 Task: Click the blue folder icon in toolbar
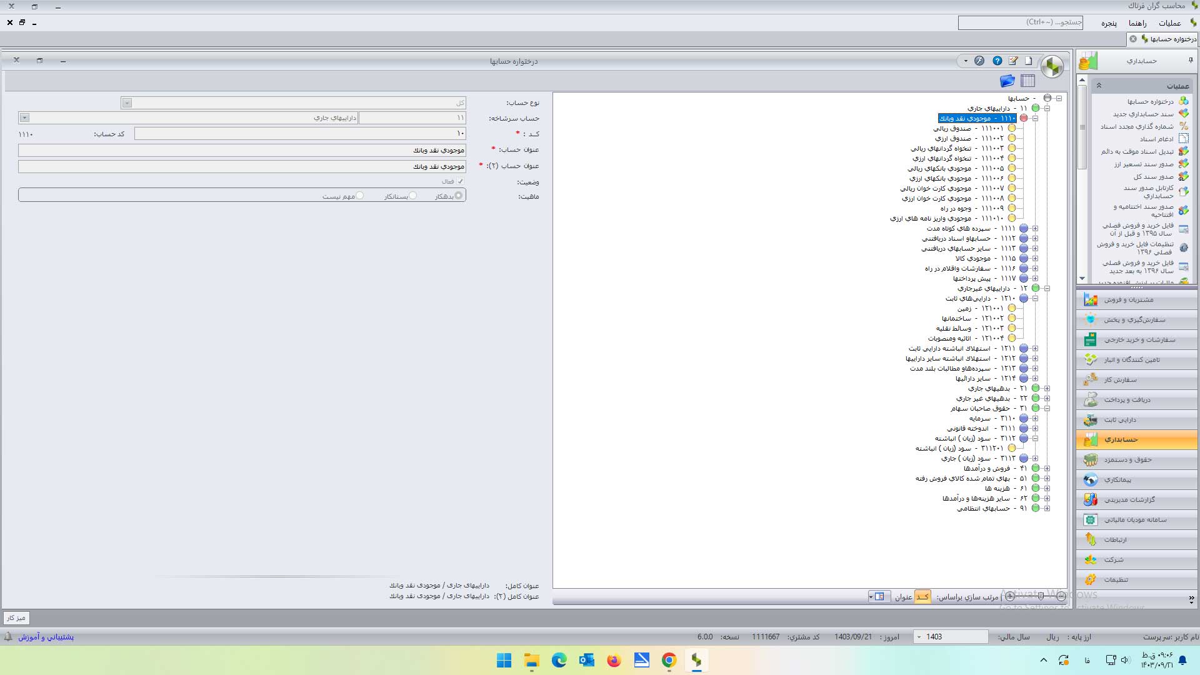pos(1007,81)
